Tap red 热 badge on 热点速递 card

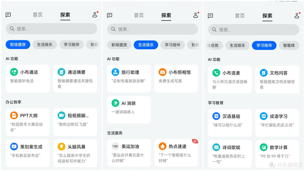tap(195, 141)
